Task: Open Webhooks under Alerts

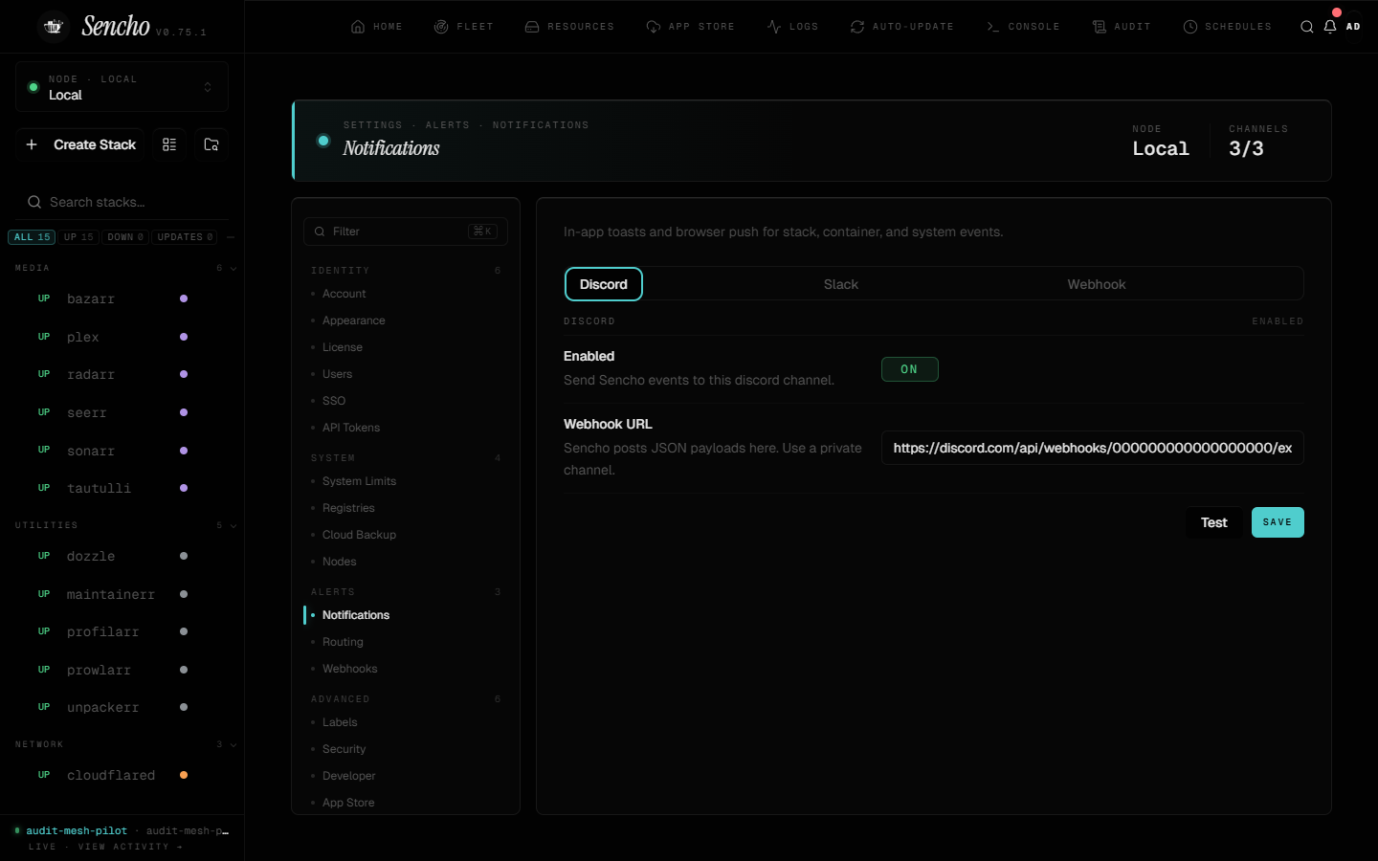Action: pyautogui.click(x=350, y=669)
